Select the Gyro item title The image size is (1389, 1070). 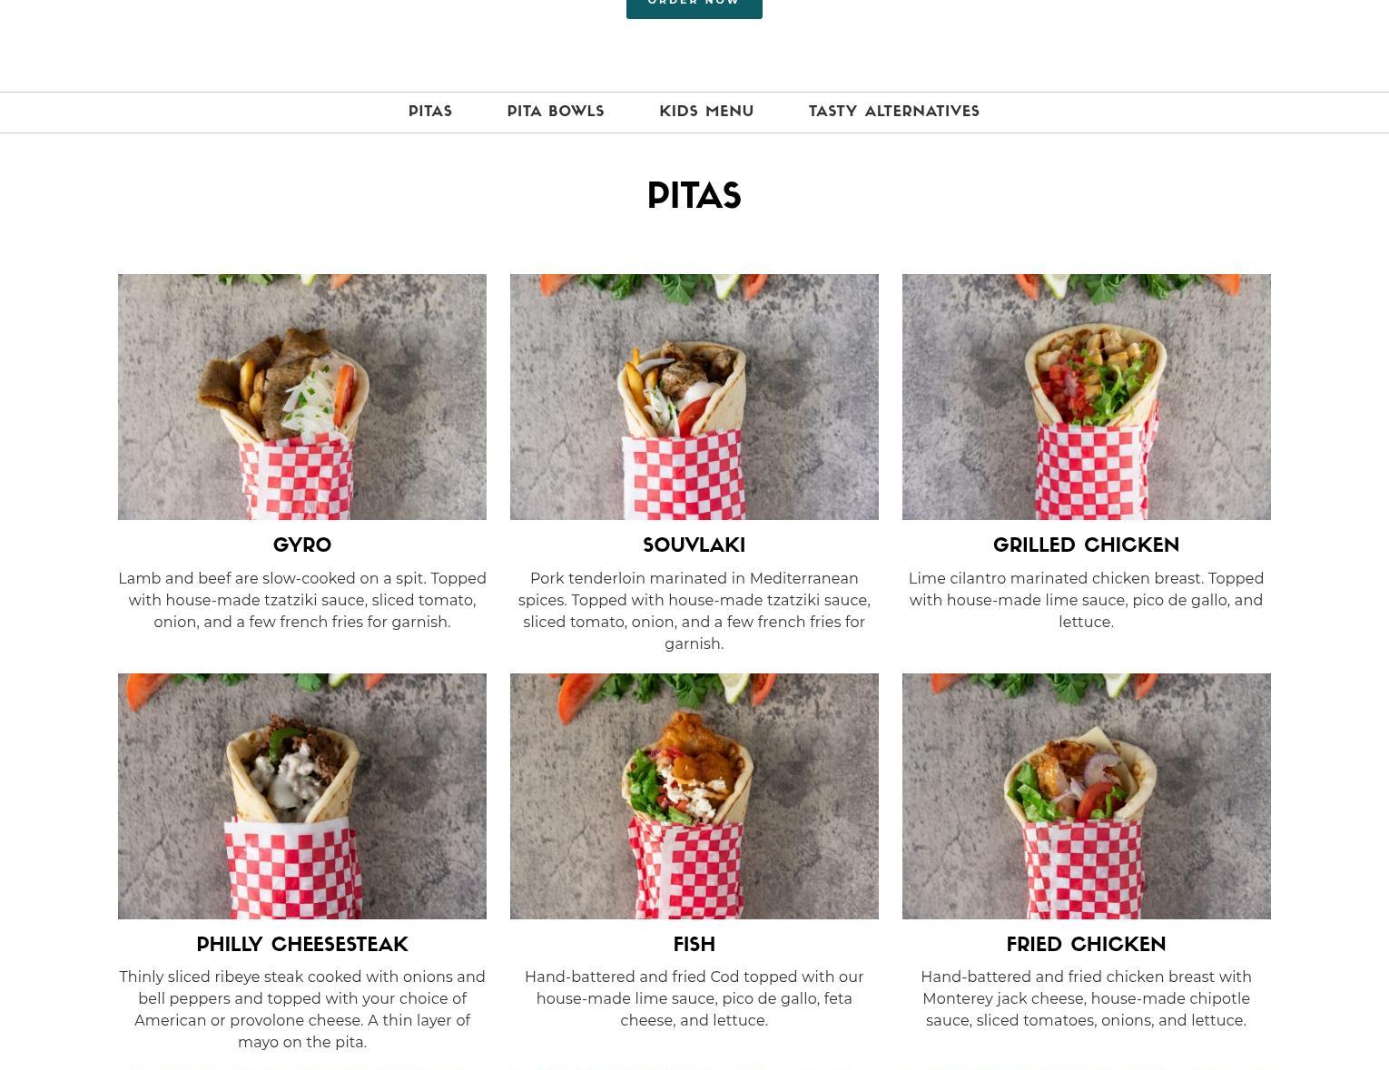302,545
